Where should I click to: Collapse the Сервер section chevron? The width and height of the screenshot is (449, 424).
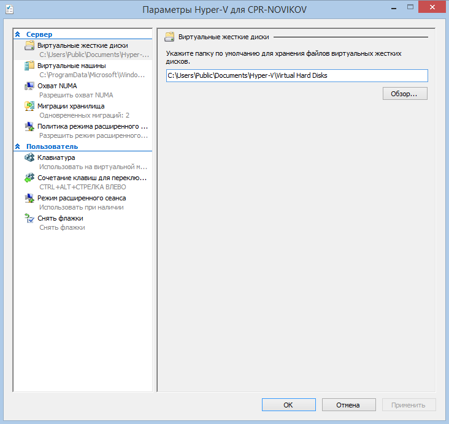[18, 35]
